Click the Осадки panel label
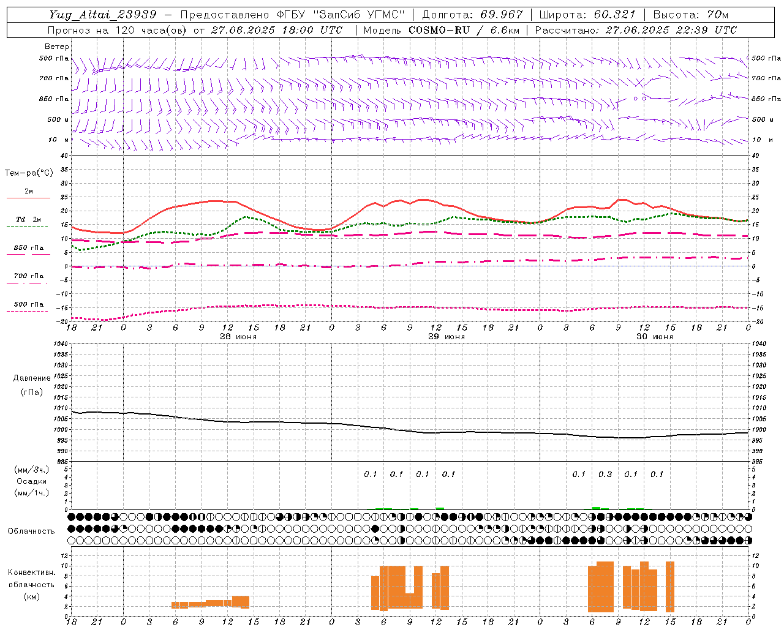 pos(32,481)
